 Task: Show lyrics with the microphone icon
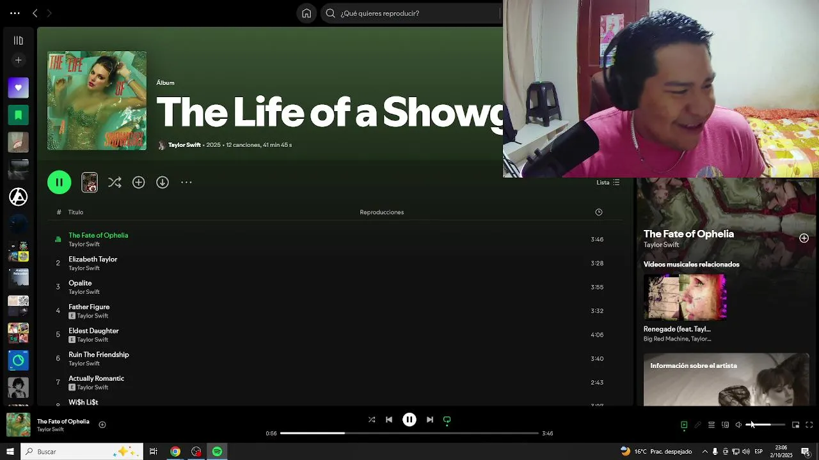tap(698, 425)
